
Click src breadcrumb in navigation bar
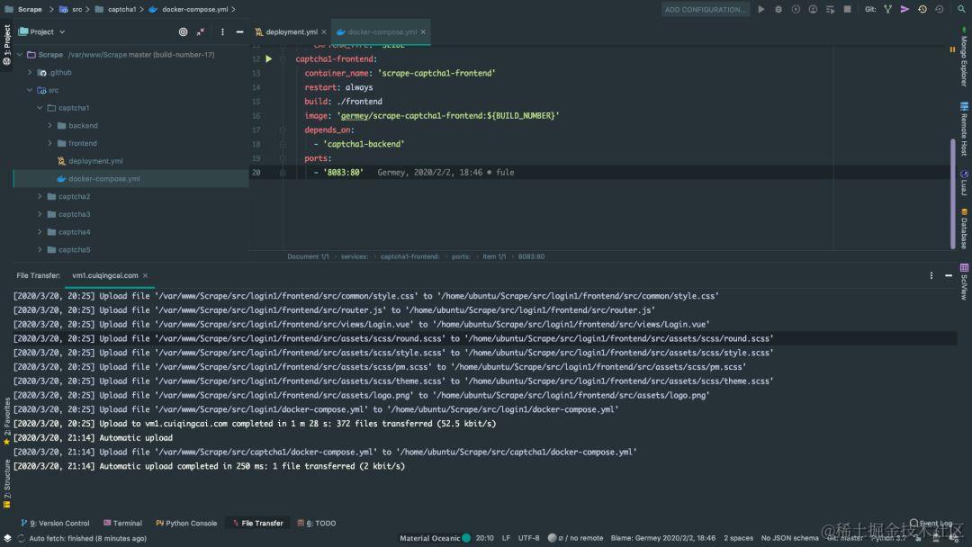tap(71, 9)
